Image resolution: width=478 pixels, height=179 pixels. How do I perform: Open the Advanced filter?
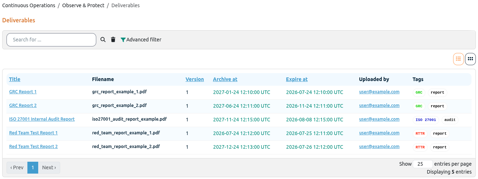point(141,40)
